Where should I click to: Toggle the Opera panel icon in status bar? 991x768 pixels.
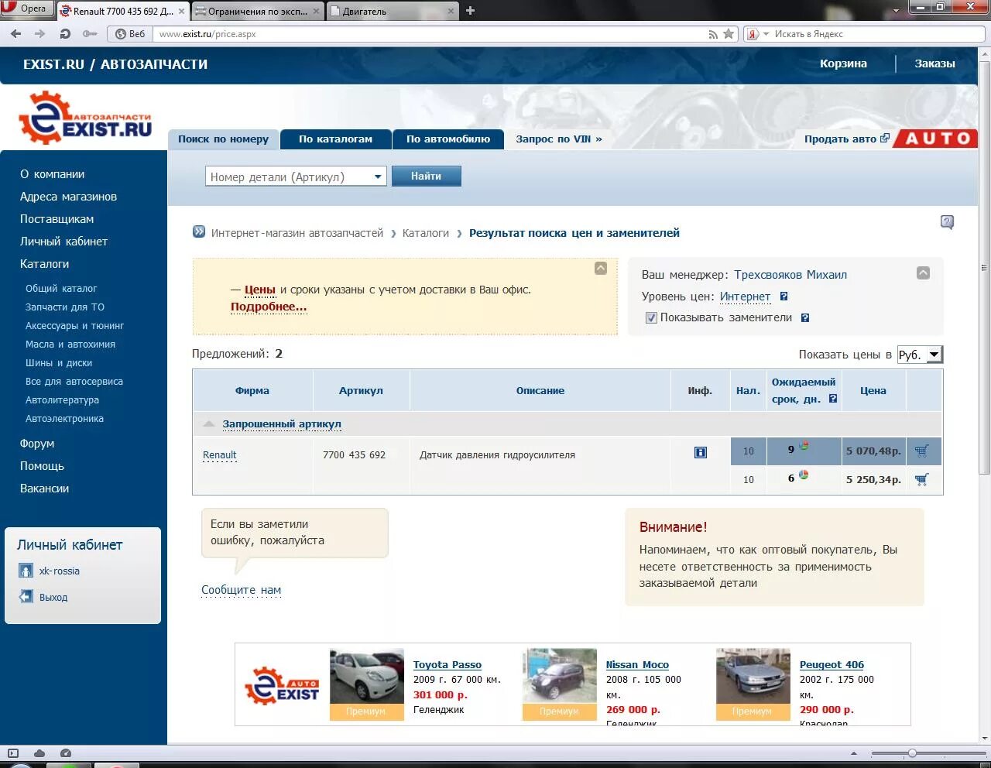point(13,753)
